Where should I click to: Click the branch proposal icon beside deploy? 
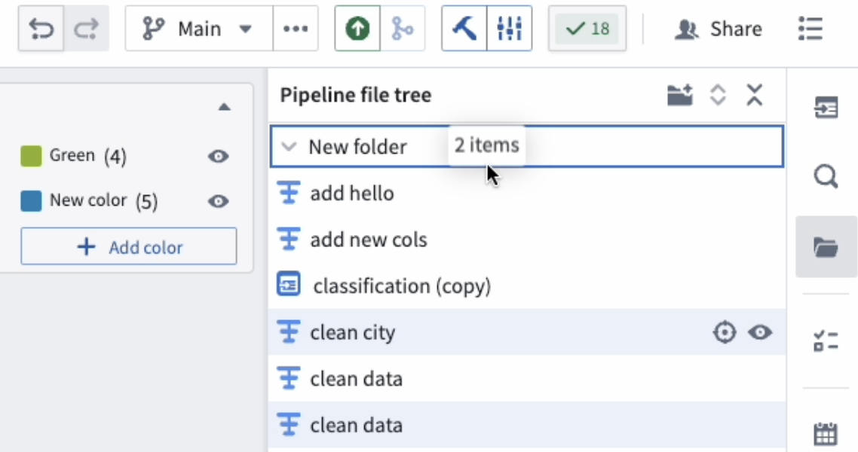coord(402,29)
